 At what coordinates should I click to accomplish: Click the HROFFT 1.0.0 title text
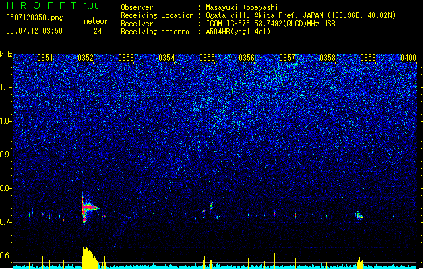[53, 5]
